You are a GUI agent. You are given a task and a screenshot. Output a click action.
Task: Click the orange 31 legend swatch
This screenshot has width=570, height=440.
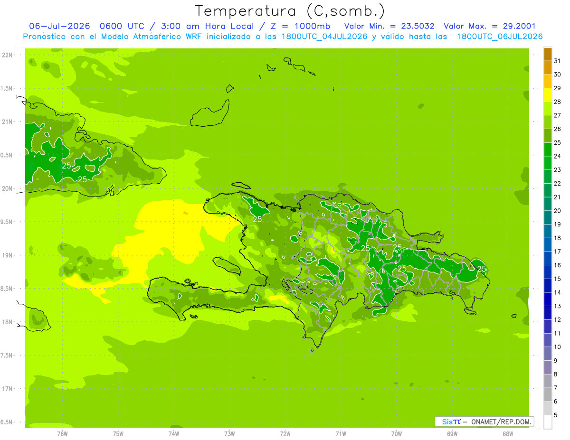[x=548, y=55]
